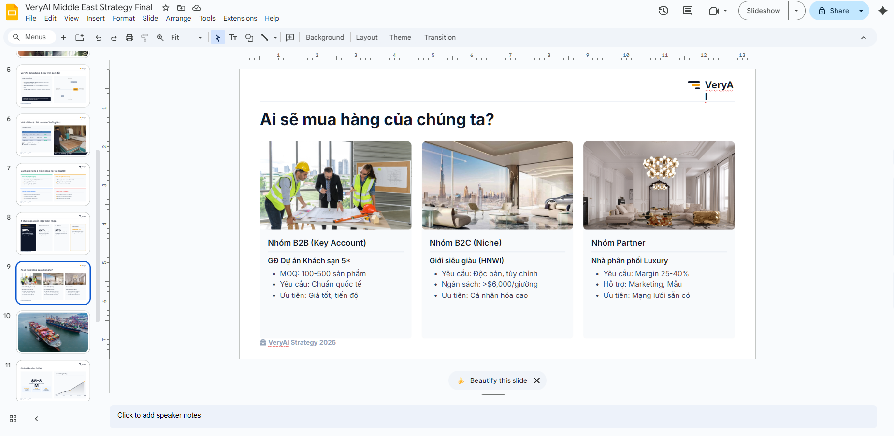Collapse the filmstrip with the arrow
Image resolution: width=894 pixels, height=436 pixels.
tap(36, 419)
